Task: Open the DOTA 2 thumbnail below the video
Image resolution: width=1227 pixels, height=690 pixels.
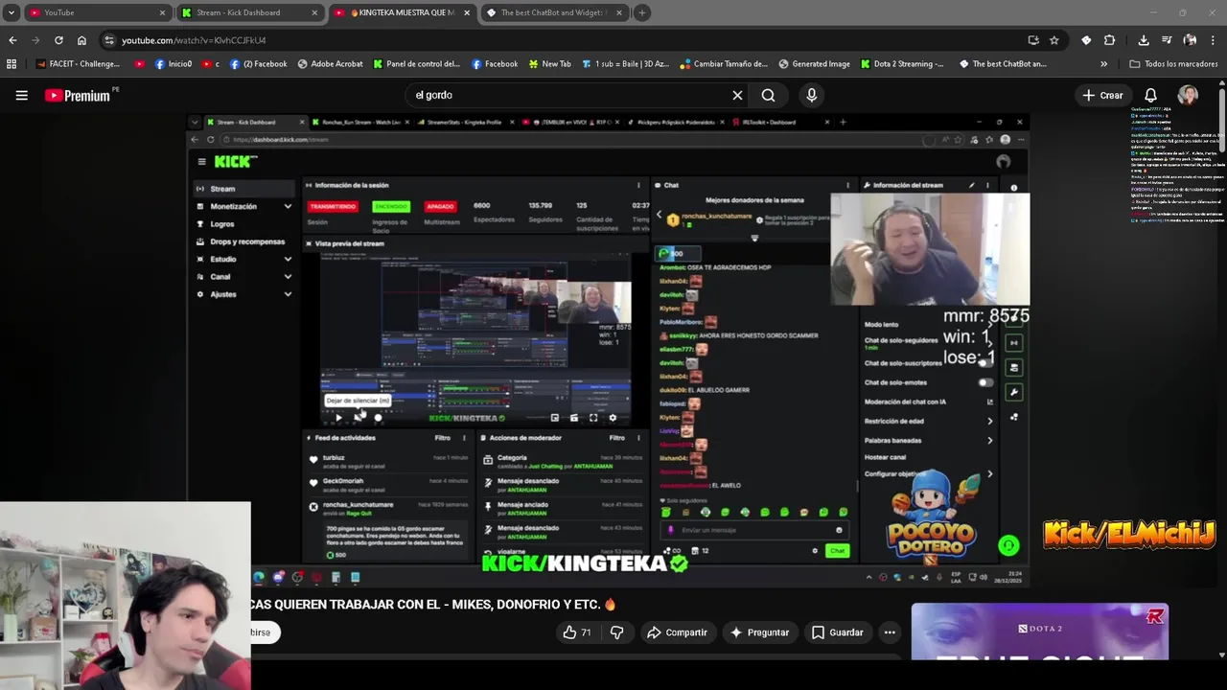Action: 1040,632
